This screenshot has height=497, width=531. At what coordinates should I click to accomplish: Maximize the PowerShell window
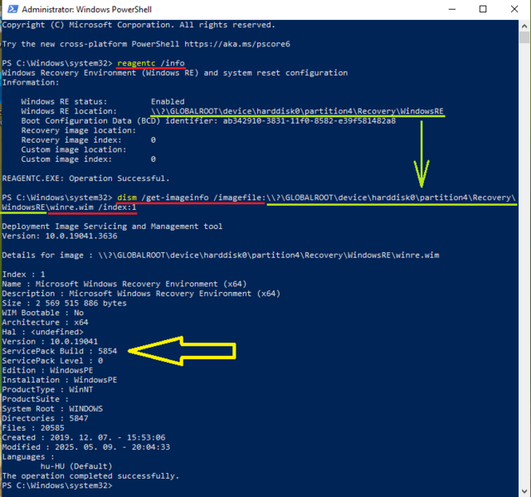483,9
